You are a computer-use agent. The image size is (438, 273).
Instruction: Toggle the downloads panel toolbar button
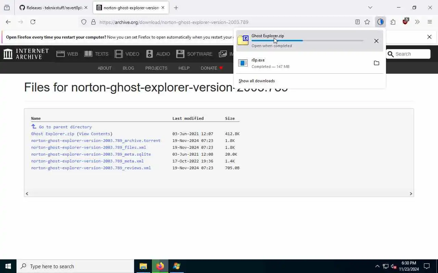(x=381, y=22)
